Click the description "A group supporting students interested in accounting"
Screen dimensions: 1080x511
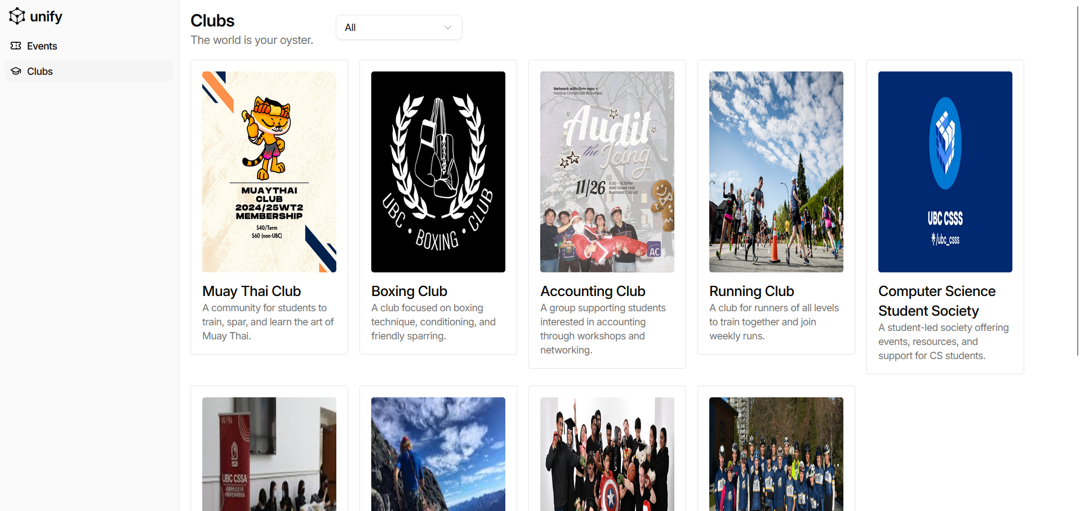[603, 329]
